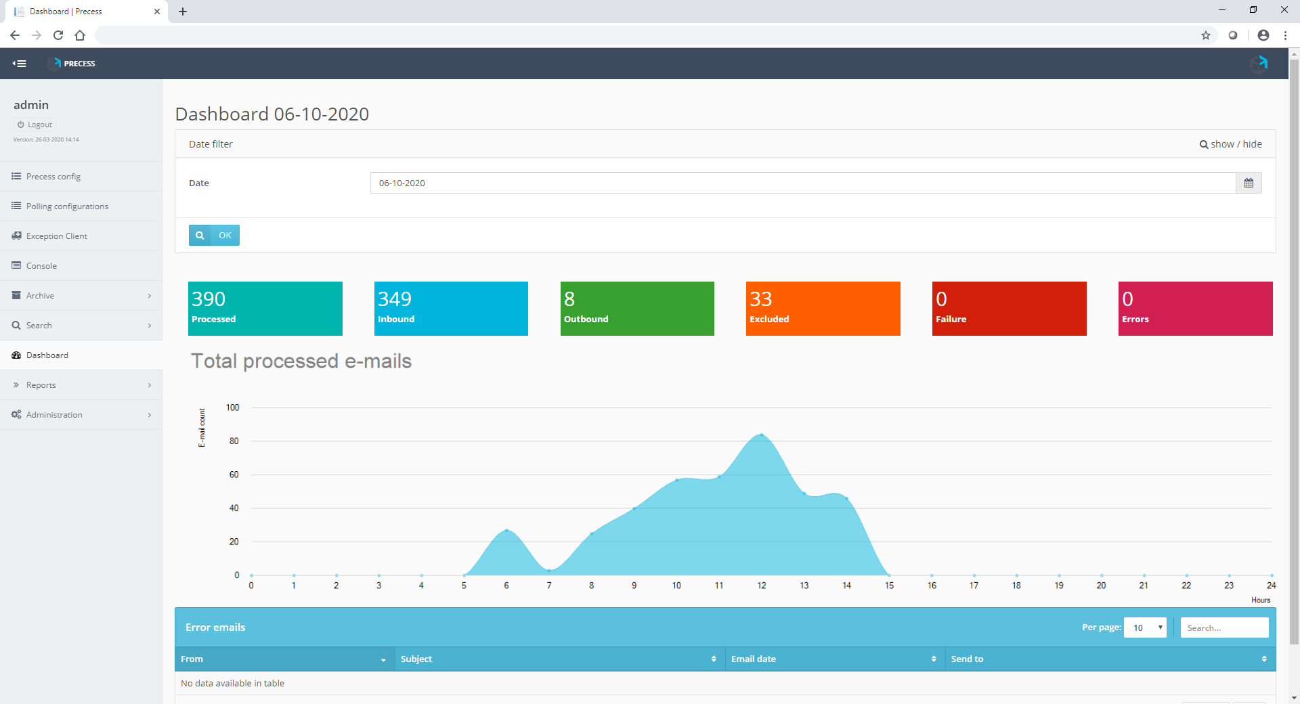Click the Administration gears icon
Viewport: 1300px width, 704px height.
[x=16, y=415]
